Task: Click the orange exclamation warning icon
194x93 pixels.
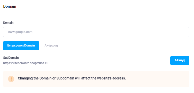Action: point(11,79)
